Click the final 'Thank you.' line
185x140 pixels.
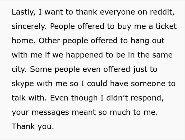(x=33, y=127)
